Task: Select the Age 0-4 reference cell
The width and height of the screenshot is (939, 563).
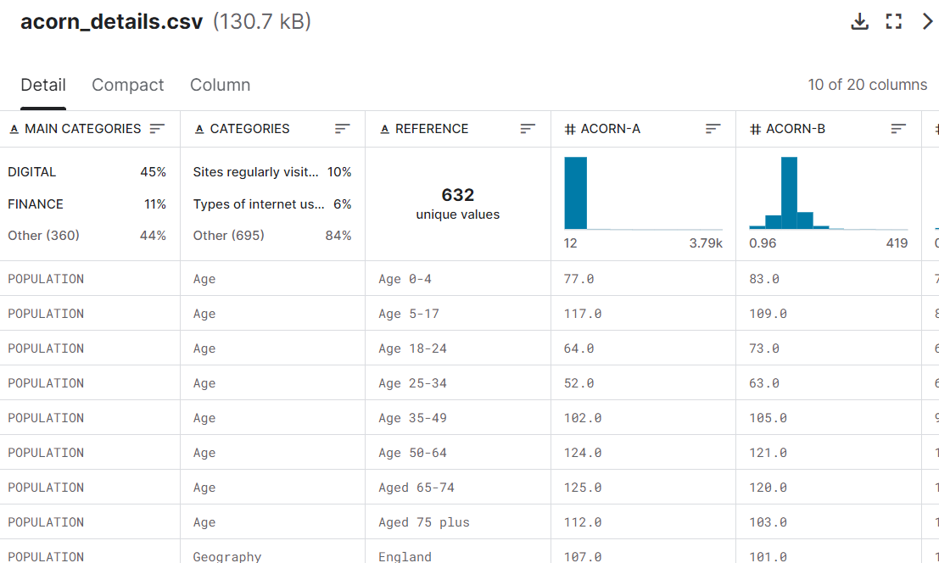Action: click(x=405, y=279)
